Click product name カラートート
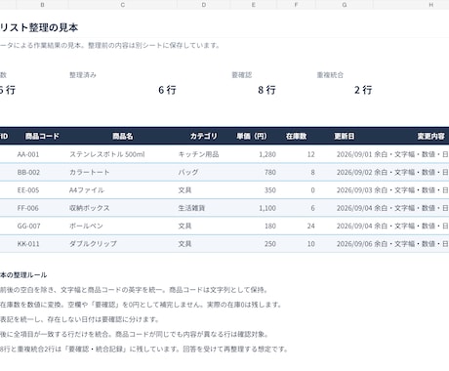Image resolution: width=449 pixels, height=371 pixels. click(x=90, y=172)
